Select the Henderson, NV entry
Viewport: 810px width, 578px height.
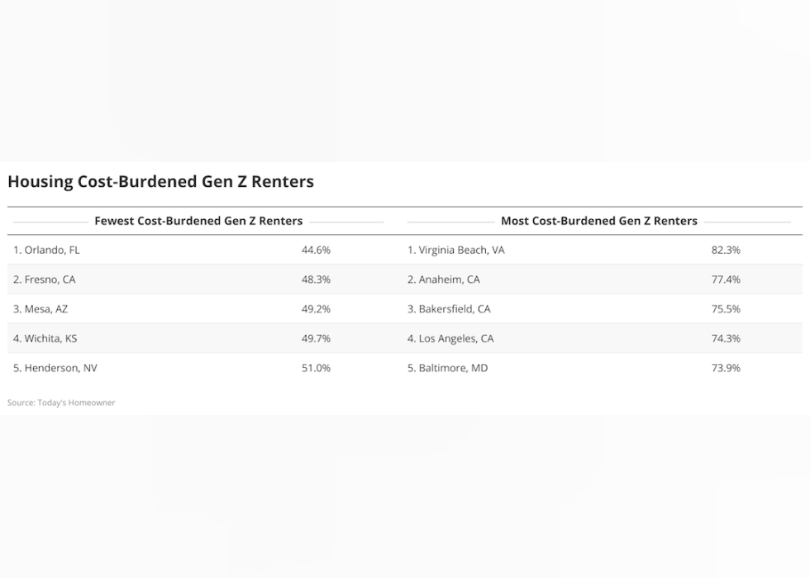pos(55,368)
